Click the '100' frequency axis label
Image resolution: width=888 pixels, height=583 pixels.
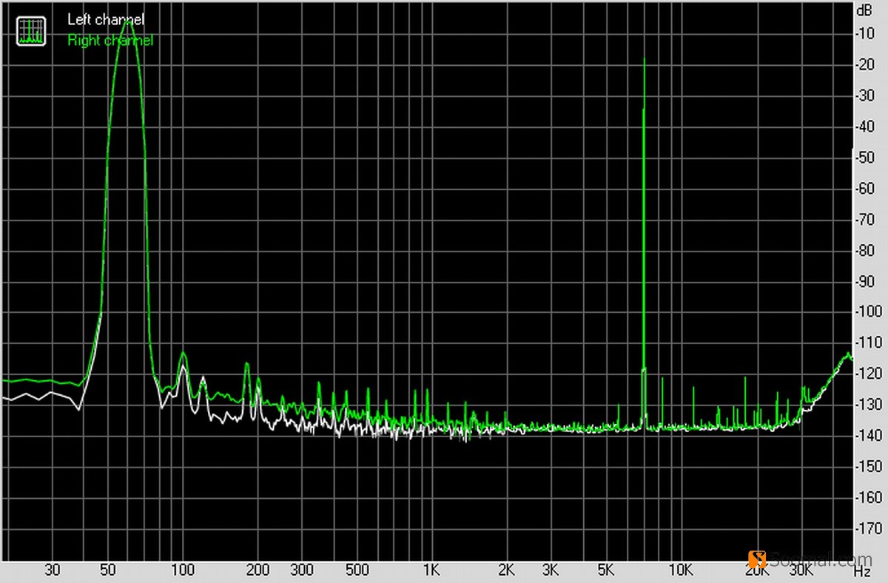click(x=183, y=571)
